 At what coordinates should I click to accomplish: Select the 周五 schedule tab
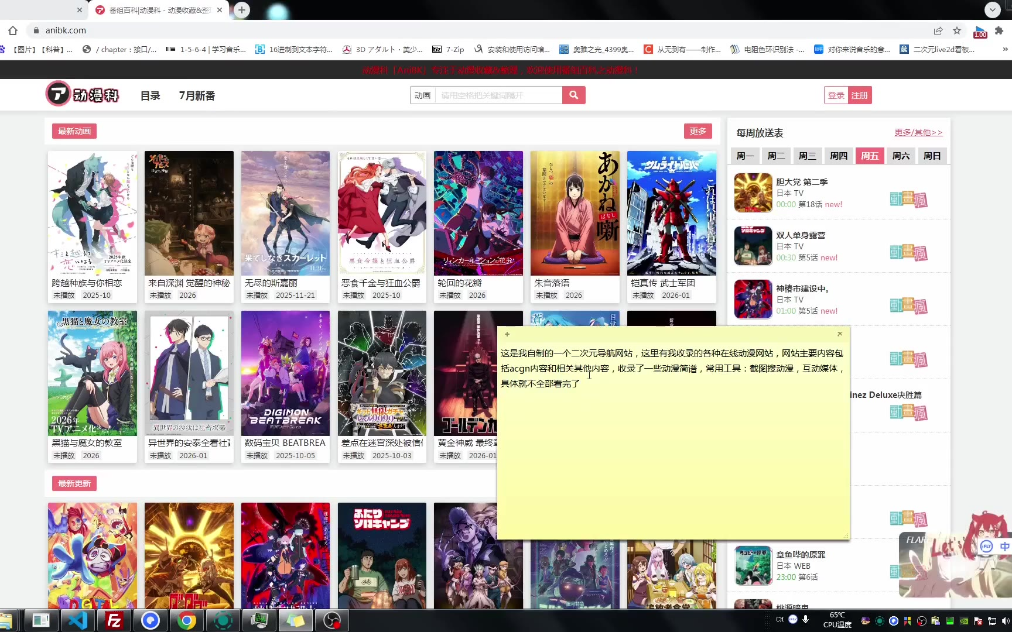[x=870, y=156]
